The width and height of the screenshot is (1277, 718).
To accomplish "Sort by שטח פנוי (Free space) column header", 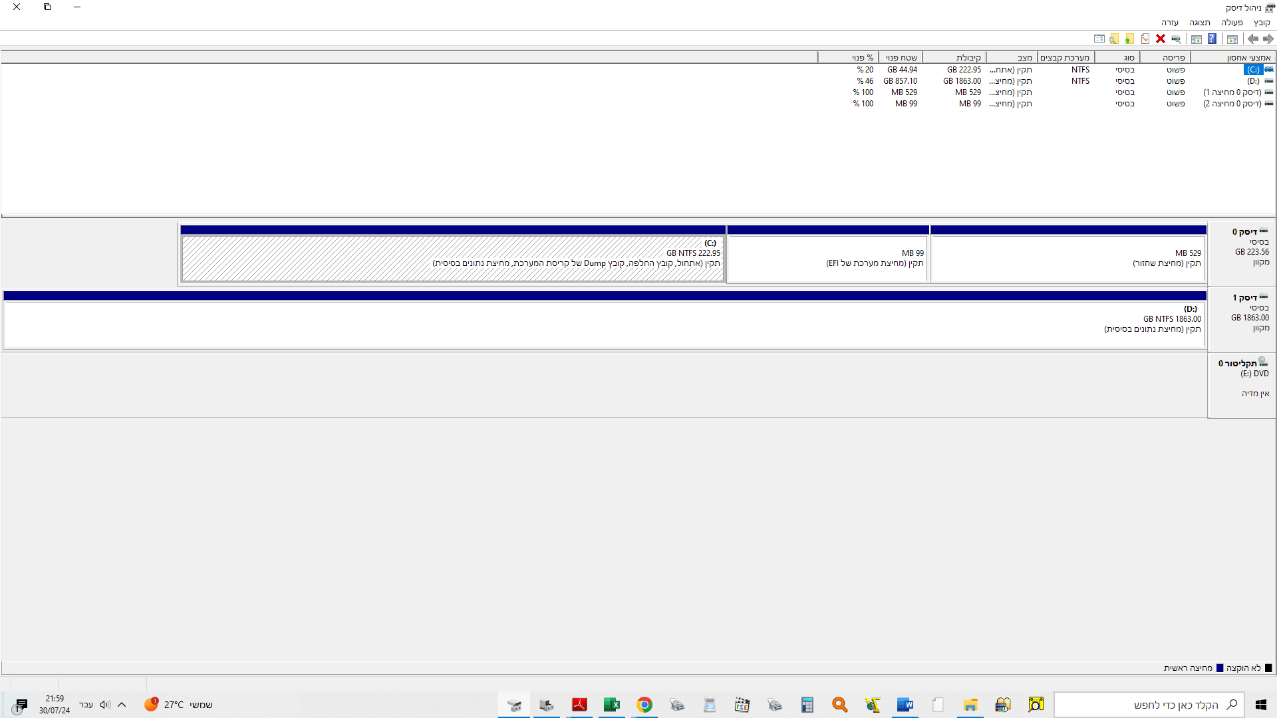I will point(901,58).
